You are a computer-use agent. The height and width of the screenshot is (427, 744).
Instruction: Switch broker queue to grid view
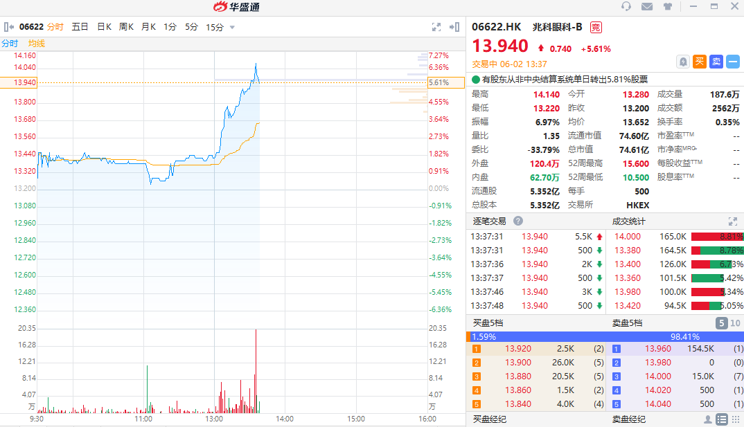pyautogui.click(x=736, y=419)
